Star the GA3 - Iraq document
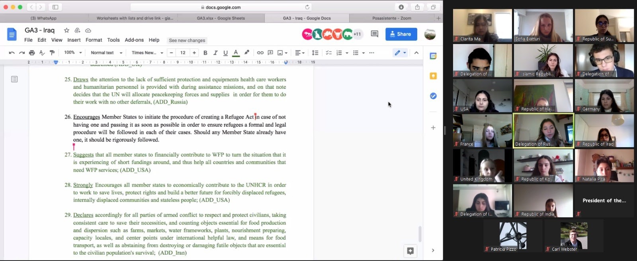 point(66,30)
